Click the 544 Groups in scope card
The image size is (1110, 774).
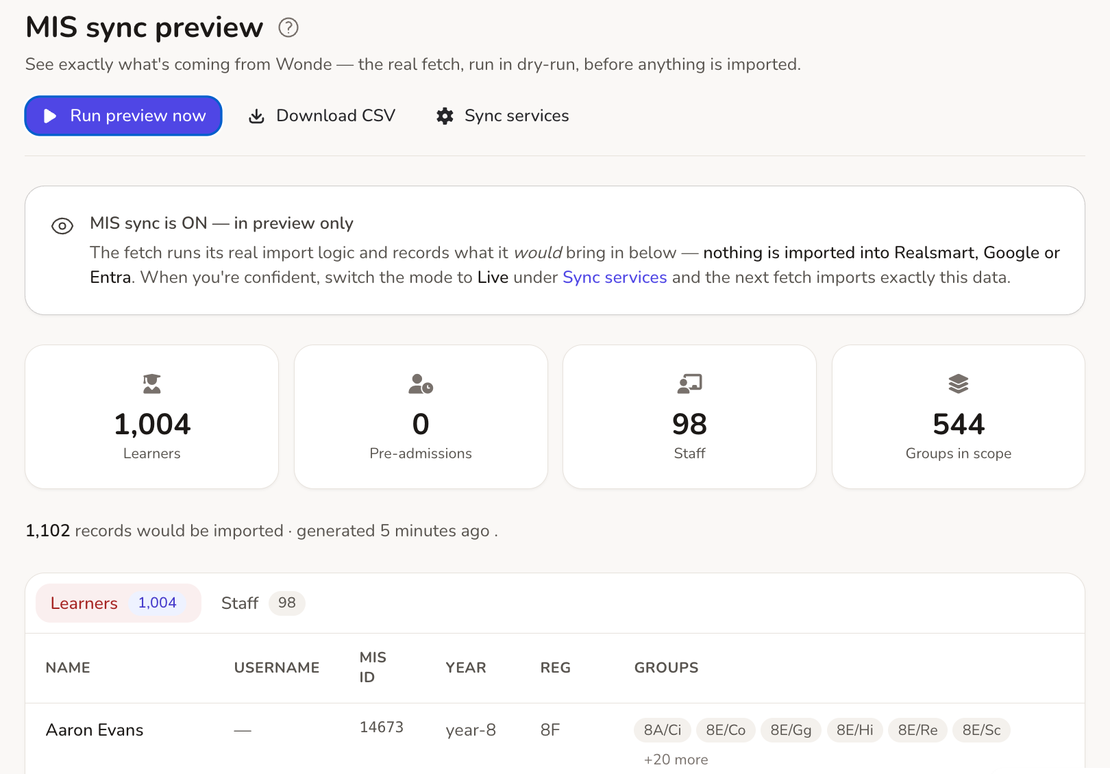click(x=959, y=416)
